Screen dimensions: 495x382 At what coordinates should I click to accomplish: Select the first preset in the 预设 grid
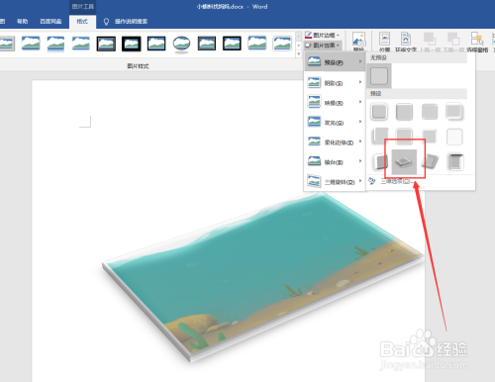click(379, 112)
